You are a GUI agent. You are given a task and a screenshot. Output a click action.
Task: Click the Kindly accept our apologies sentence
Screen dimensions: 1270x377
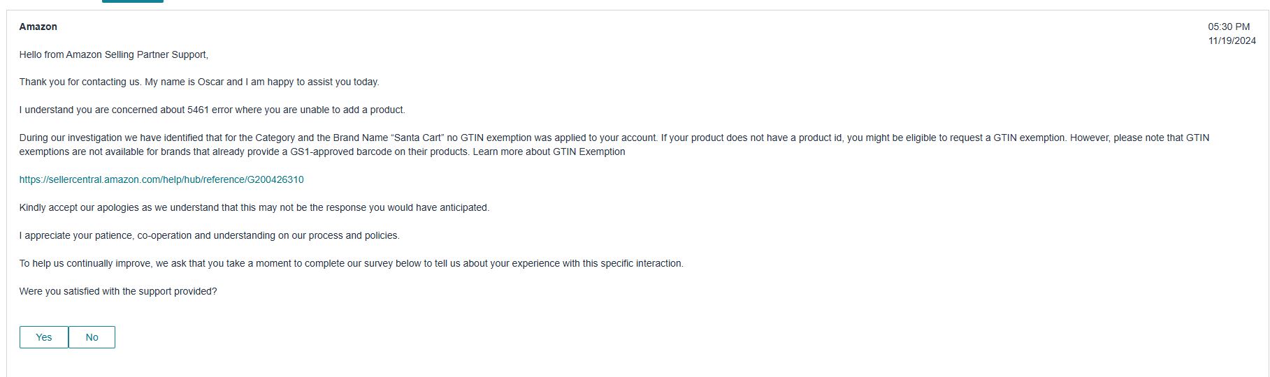(254, 207)
